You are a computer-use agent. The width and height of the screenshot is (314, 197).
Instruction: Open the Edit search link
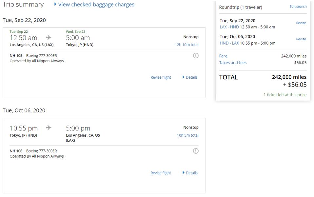298,7
